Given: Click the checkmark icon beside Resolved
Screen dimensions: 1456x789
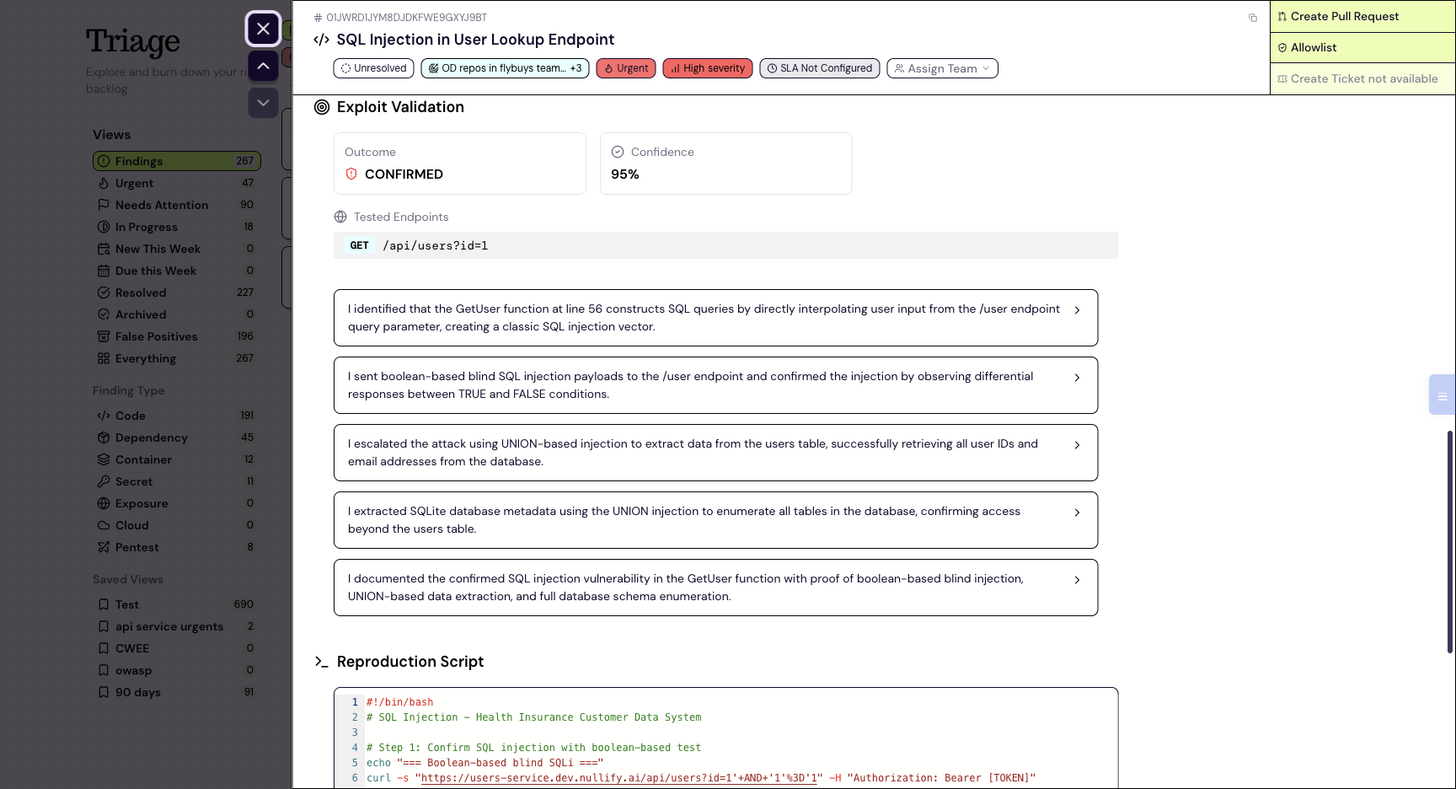Looking at the screenshot, I should (104, 293).
